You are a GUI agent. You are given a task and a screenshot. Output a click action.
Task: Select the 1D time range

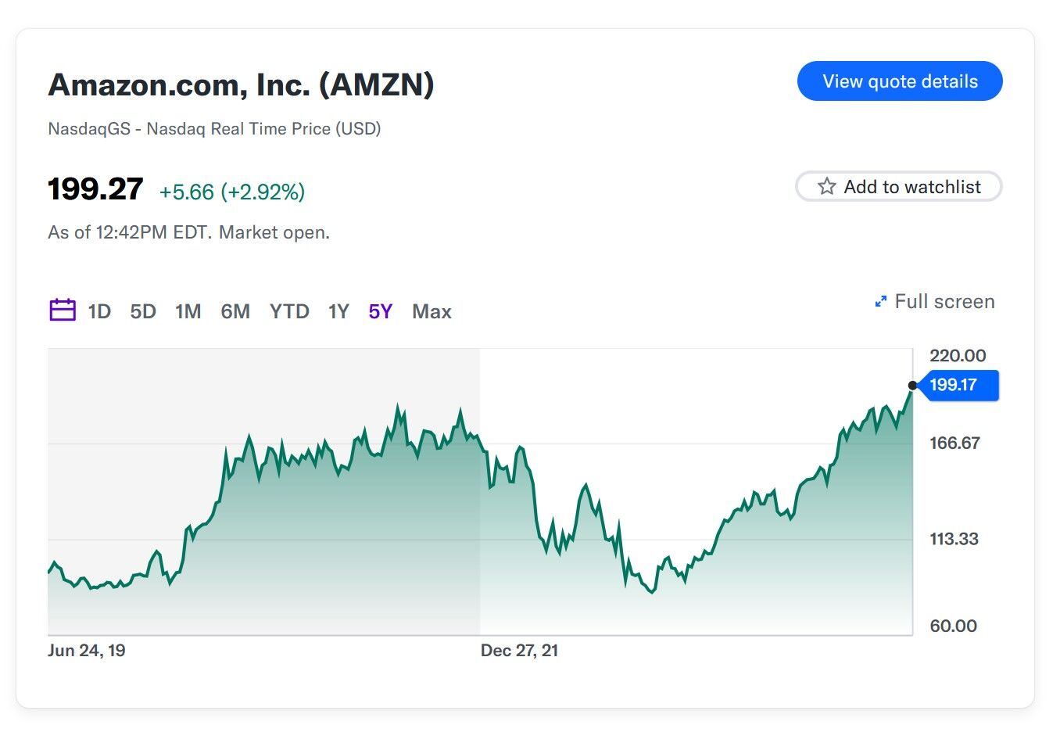[x=99, y=311]
